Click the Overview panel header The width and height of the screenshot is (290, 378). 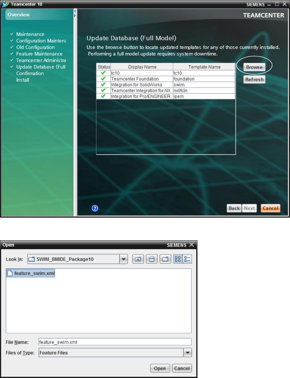pos(38,15)
